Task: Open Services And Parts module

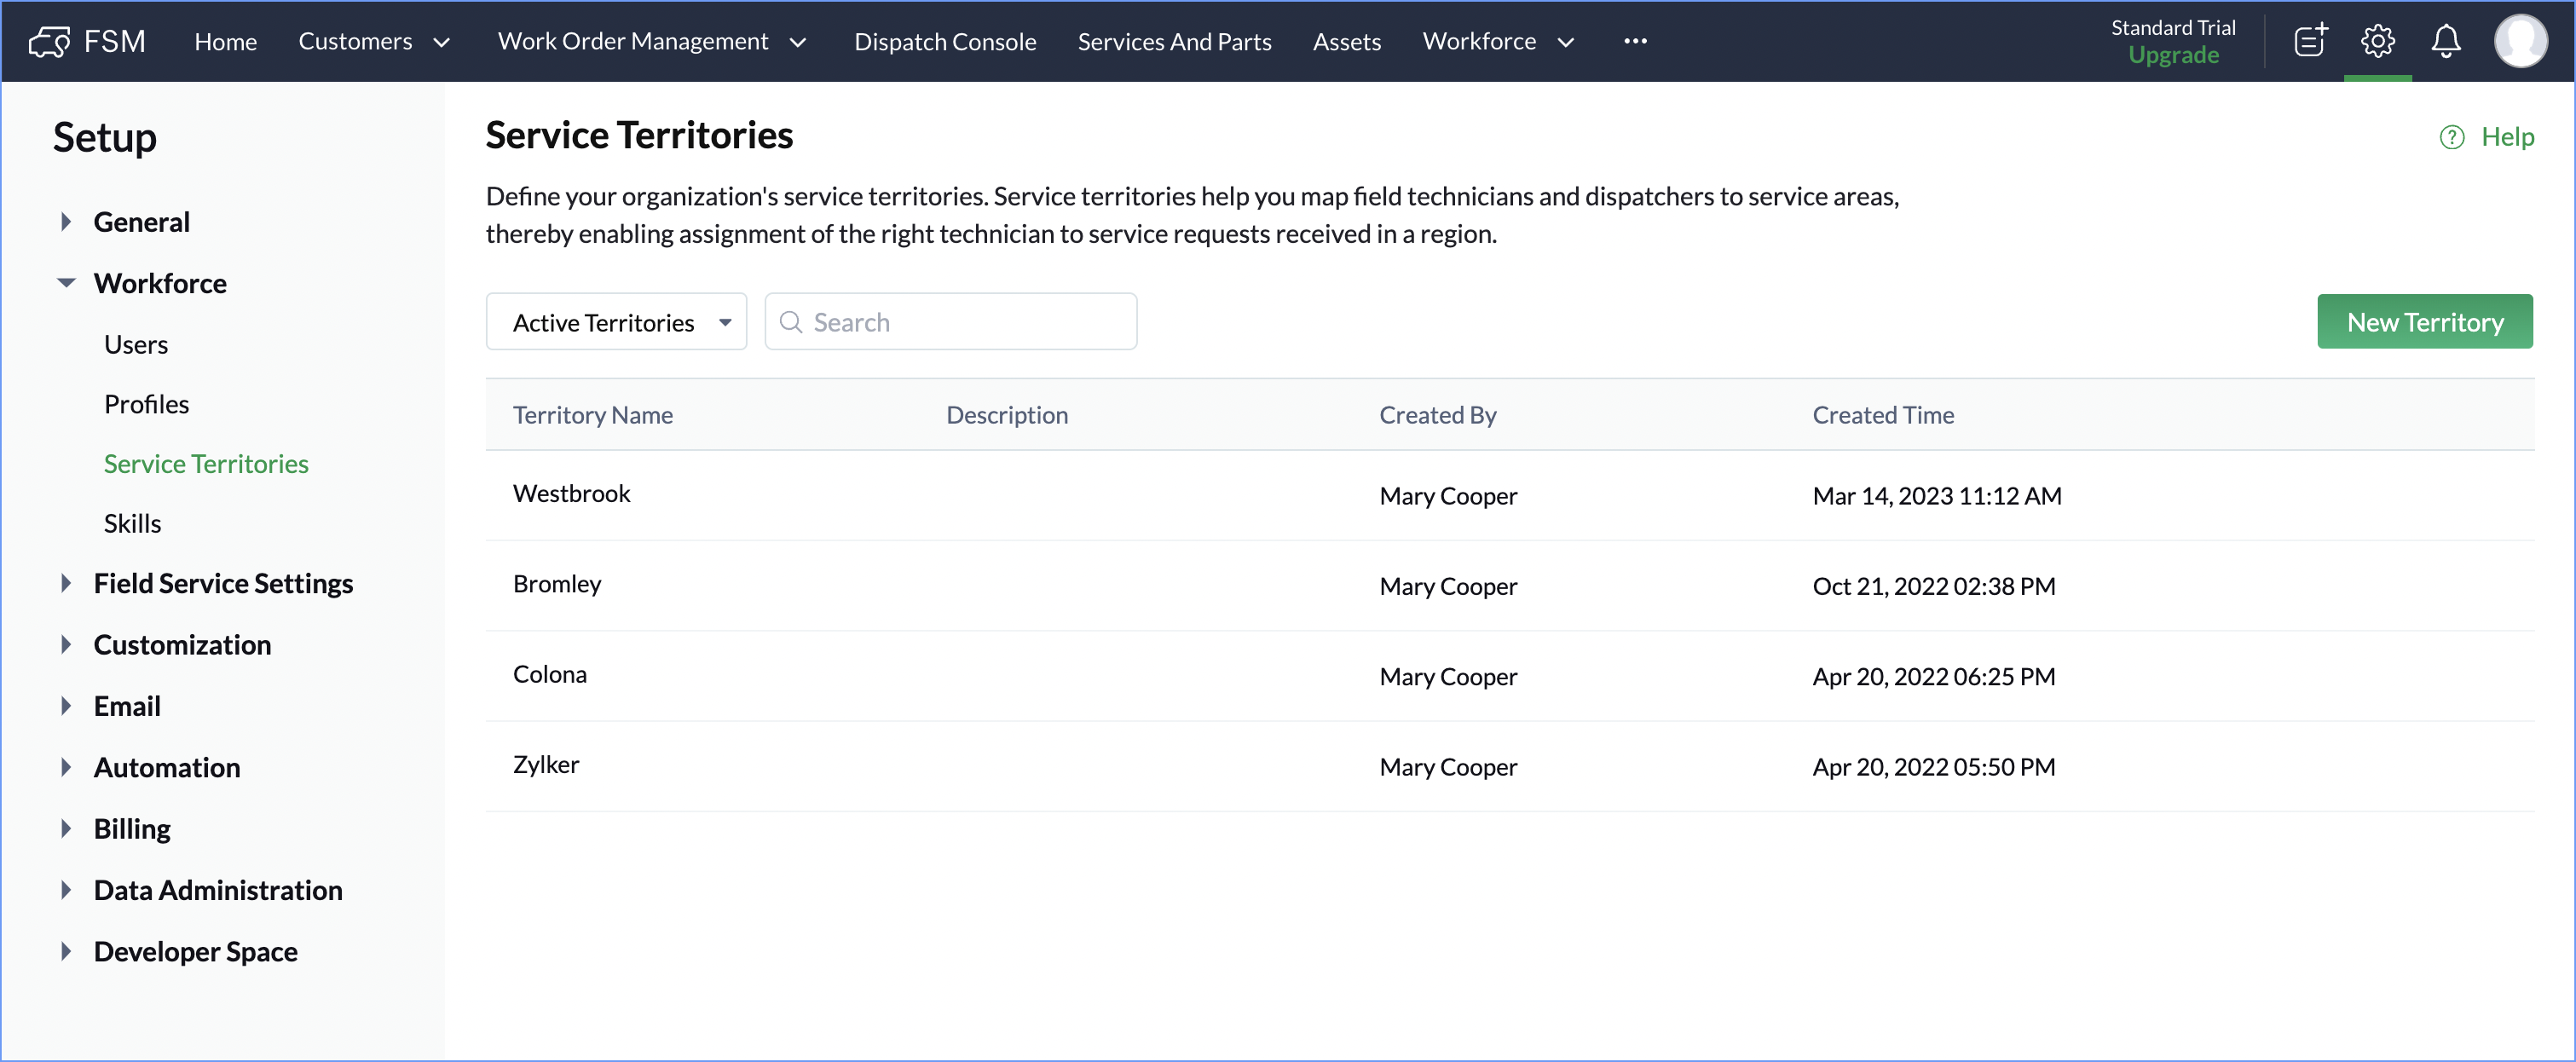Action: click(1174, 41)
